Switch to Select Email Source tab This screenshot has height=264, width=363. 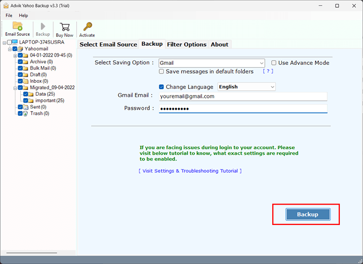[108, 44]
